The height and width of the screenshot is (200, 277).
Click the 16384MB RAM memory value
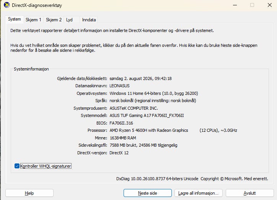pyautogui.click(x=123, y=138)
